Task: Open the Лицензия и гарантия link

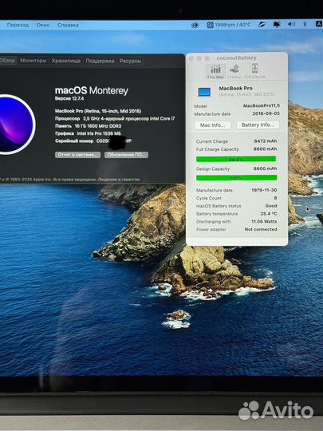Action: click(119, 180)
